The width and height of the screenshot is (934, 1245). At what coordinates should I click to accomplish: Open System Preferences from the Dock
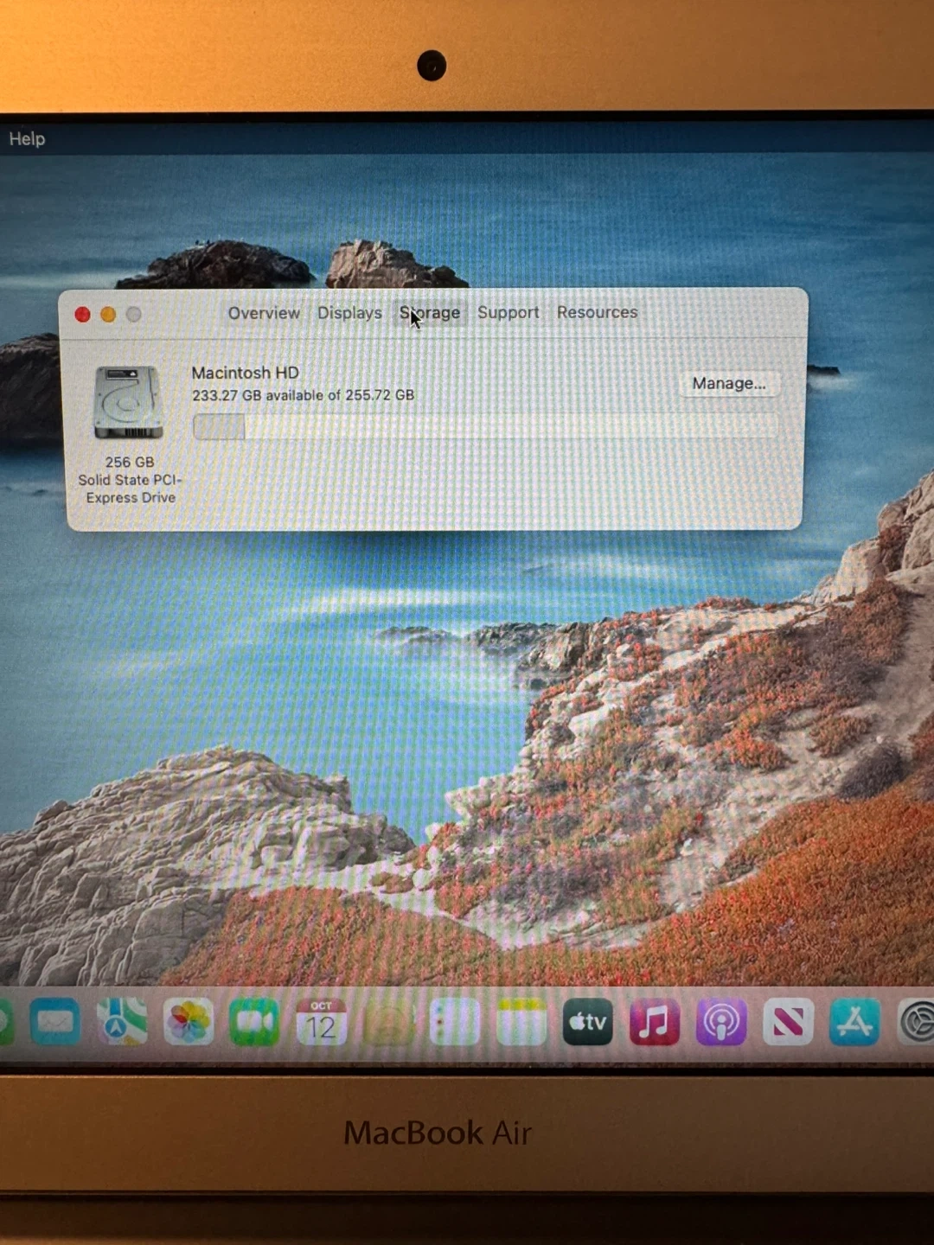(x=915, y=1023)
